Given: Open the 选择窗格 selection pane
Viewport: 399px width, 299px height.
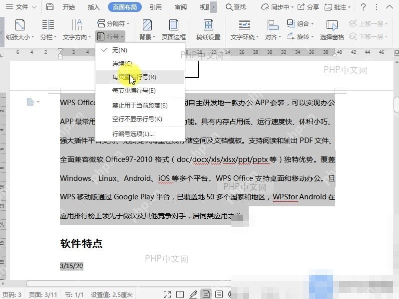Looking at the screenshot, I should tap(332, 29).
